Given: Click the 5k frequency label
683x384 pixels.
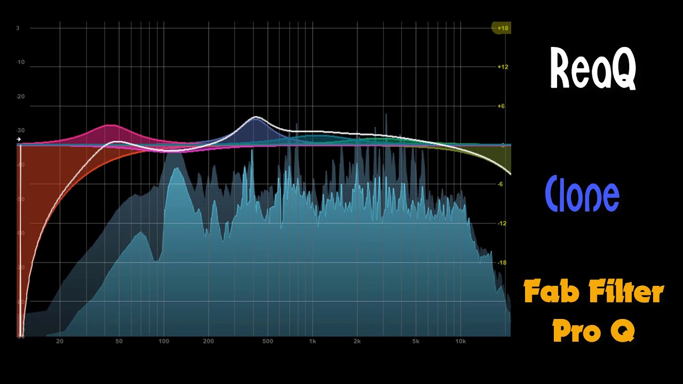Looking at the screenshot, I should [416, 341].
